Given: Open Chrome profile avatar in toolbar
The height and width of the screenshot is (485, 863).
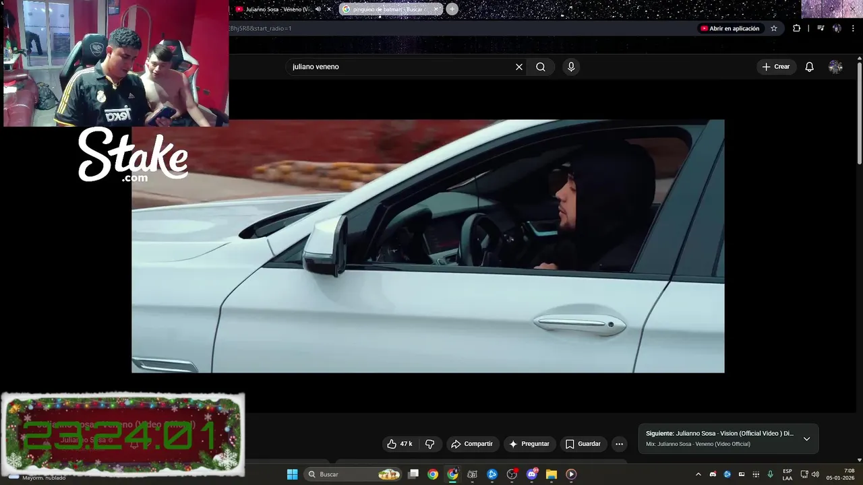Looking at the screenshot, I should tap(837, 28).
